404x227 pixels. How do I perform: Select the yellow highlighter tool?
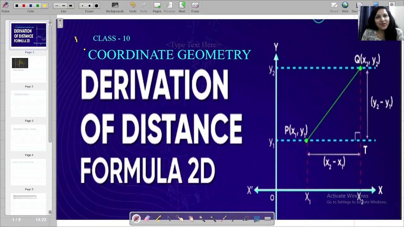tap(158, 218)
